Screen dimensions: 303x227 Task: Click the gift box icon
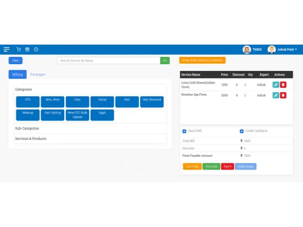coord(27,50)
